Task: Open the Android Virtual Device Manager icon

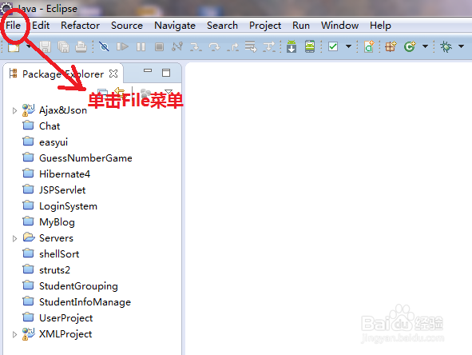Action: point(310,46)
